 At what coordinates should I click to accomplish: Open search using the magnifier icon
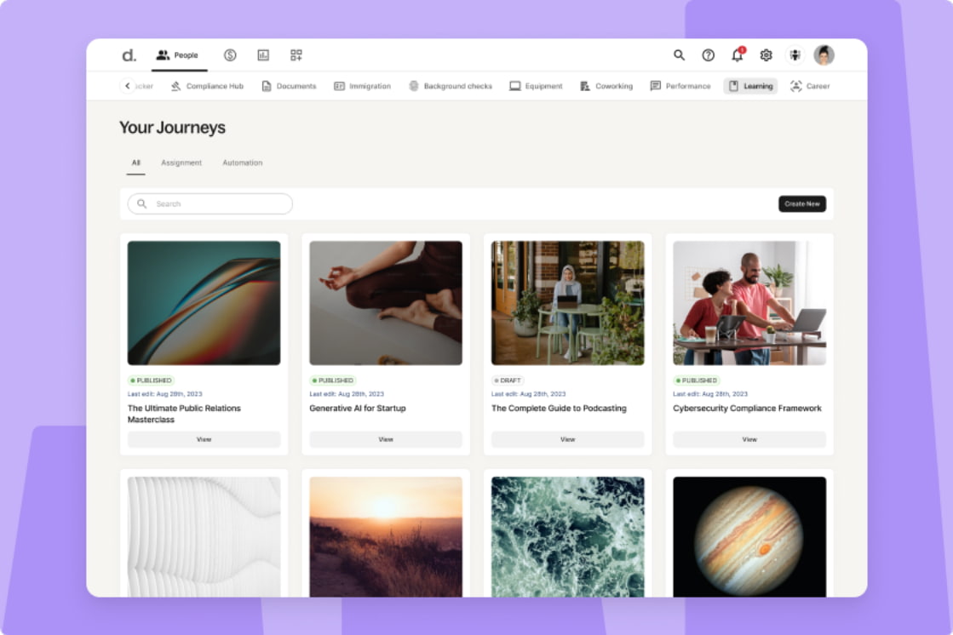click(679, 54)
